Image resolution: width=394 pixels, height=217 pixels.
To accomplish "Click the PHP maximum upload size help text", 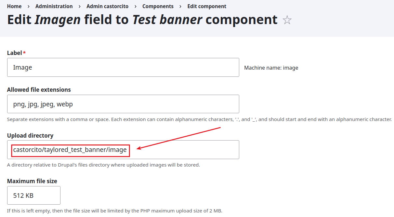I will click(x=114, y=211).
